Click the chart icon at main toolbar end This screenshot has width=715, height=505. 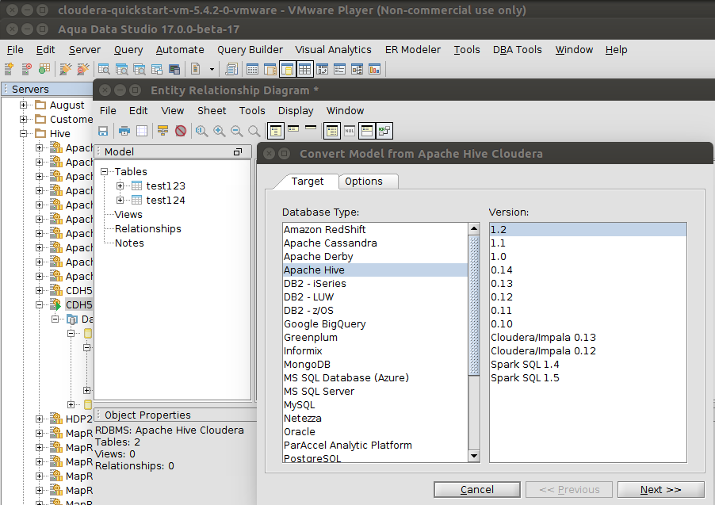[375, 70]
